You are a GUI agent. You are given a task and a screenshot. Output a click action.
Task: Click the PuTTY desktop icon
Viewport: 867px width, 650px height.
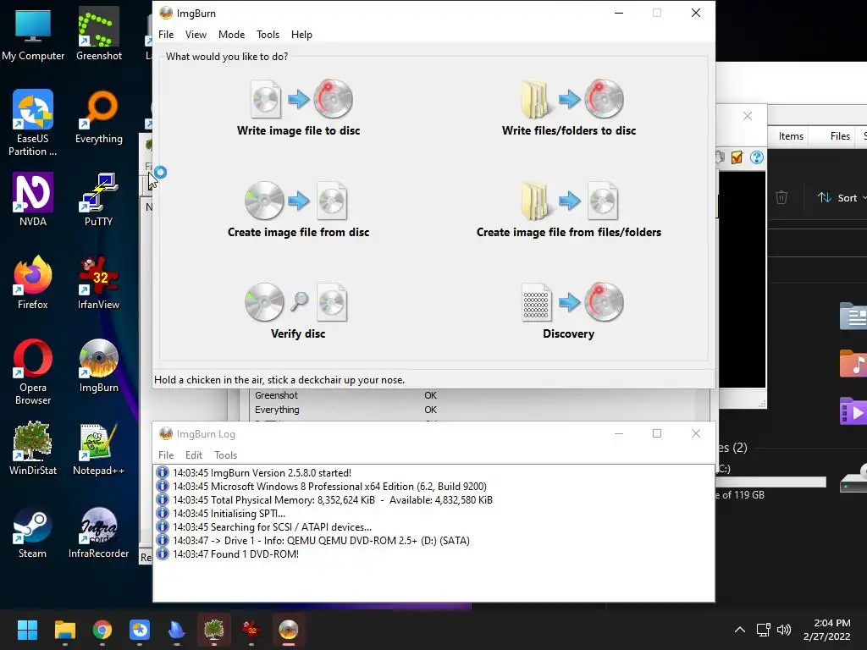pyautogui.click(x=98, y=200)
